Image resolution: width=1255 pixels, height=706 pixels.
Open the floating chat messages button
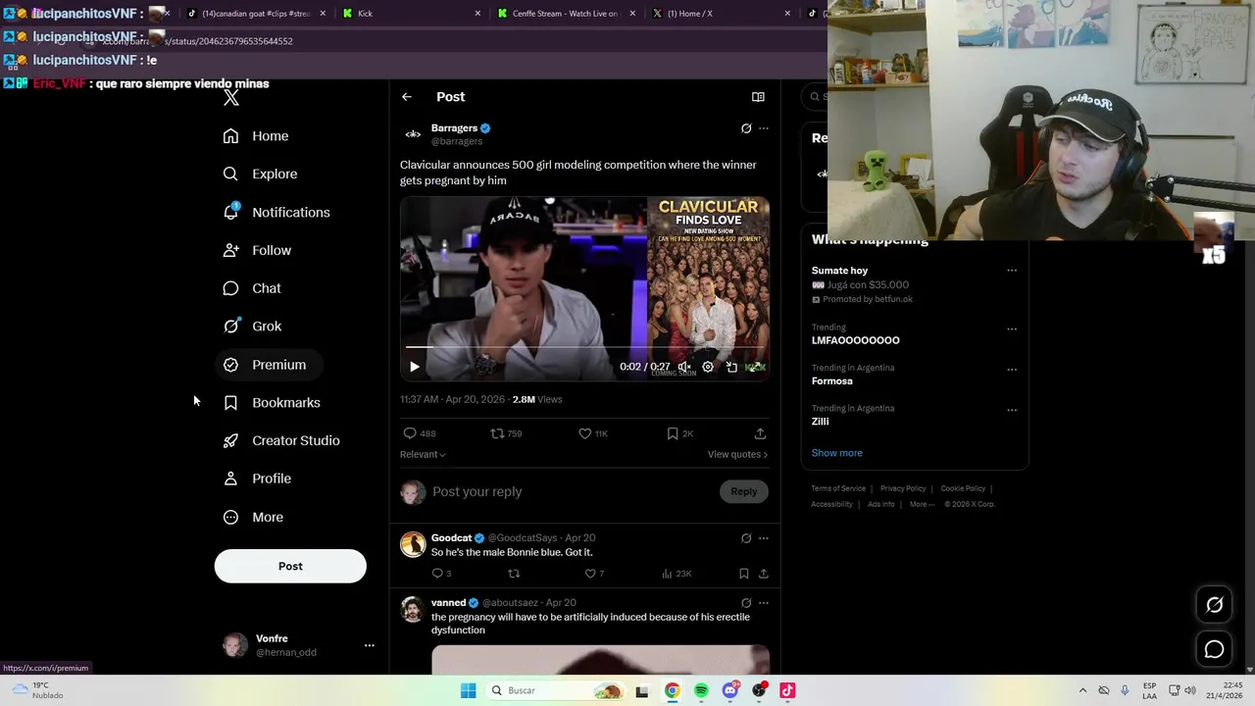(x=1214, y=649)
